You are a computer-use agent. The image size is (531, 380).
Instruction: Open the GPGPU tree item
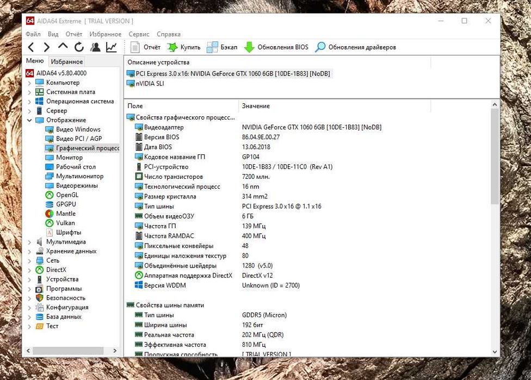pyautogui.click(x=60, y=204)
